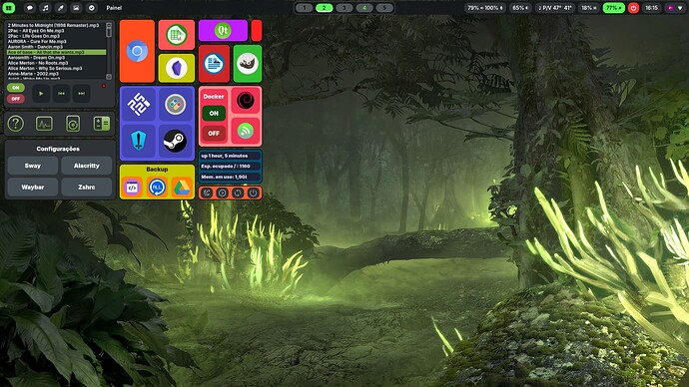Screen dimensions: 689x387
Task: Switch to workspace 3
Action: (344, 7)
